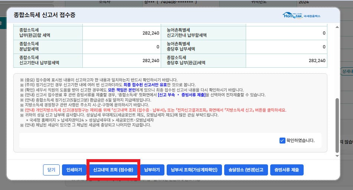
Task: Click scrollbar up arrow in dialog
Action: click(337, 27)
